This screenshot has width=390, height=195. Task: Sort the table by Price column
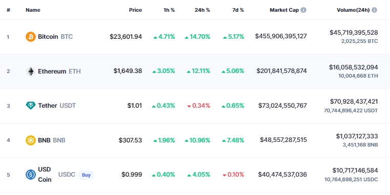coord(135,10)
